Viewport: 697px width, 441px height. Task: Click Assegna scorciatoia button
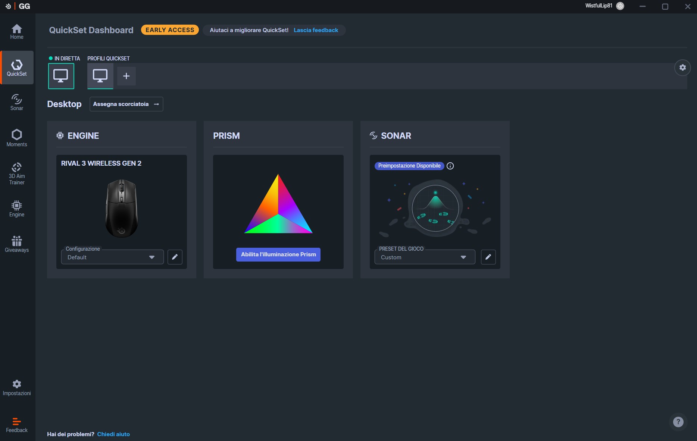tap(126, 104)
